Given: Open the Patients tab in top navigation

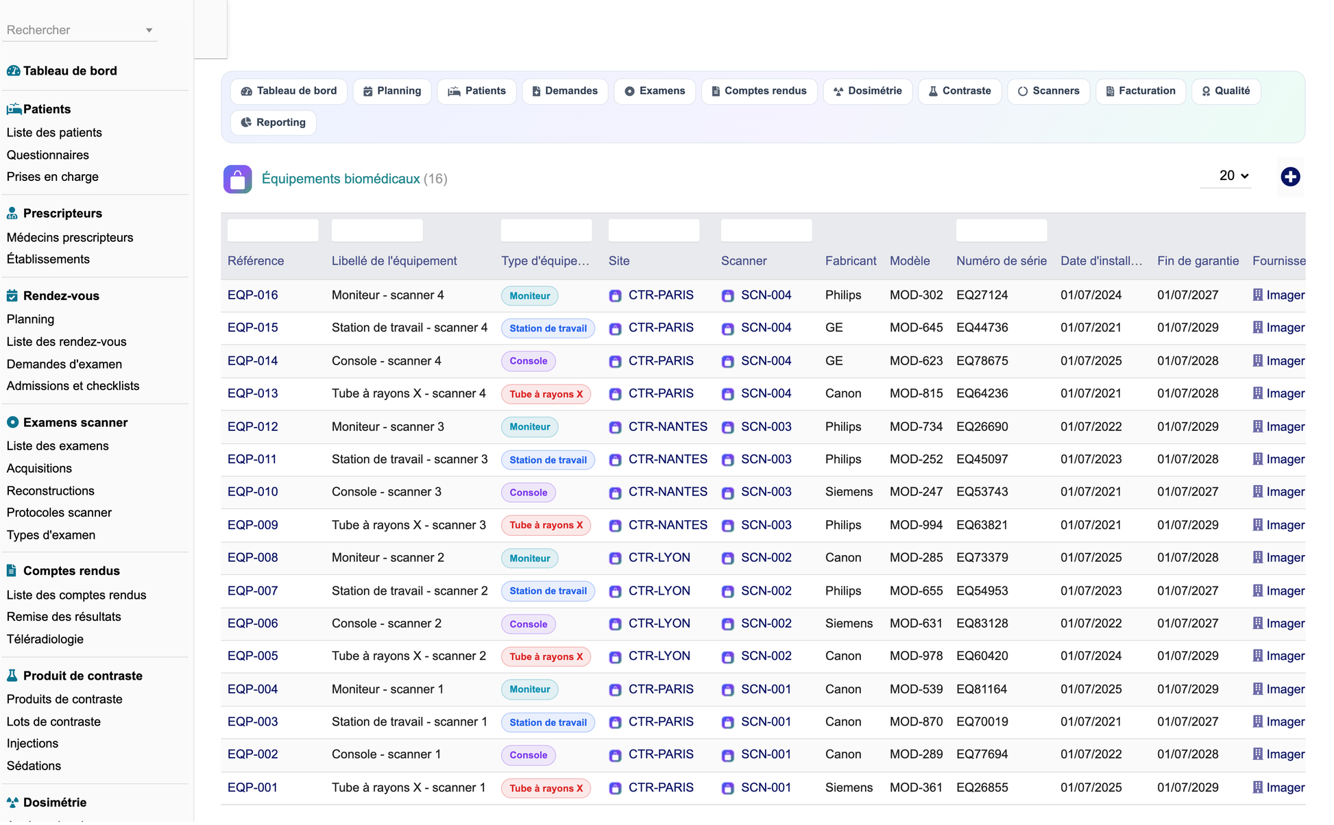Looking at the screenshot, I should (x=477, y=91).
